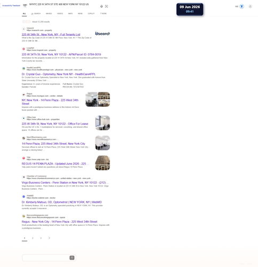
Task: Click the Chamber of Commerce favicon
Action: tap(24, 177)
